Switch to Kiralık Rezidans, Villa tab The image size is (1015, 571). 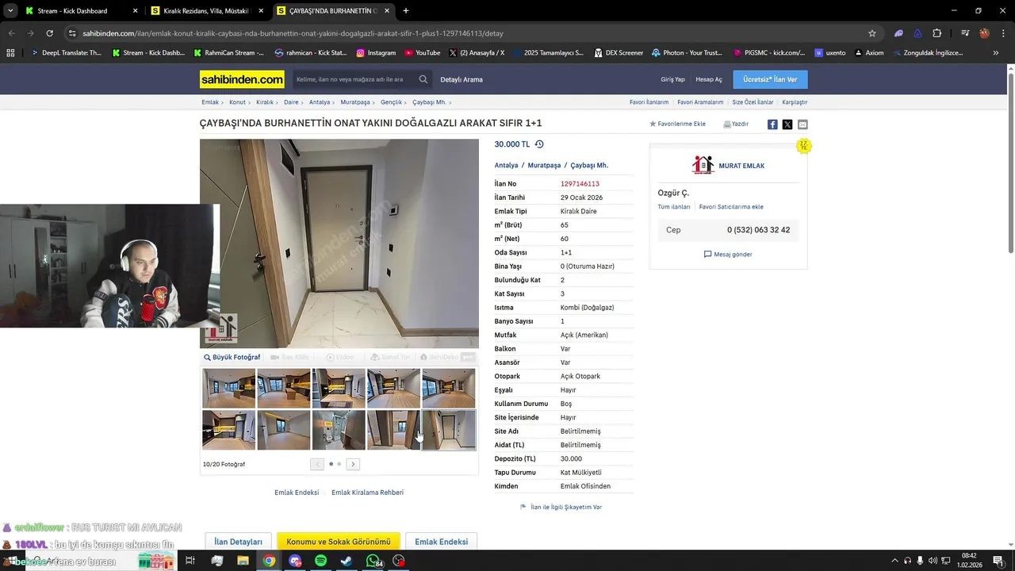tap(207, 11)
